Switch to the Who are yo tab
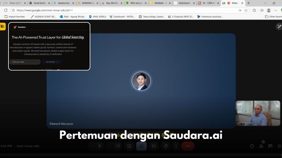Viewport: 282px width, 158px height. [x=136, y=3]
